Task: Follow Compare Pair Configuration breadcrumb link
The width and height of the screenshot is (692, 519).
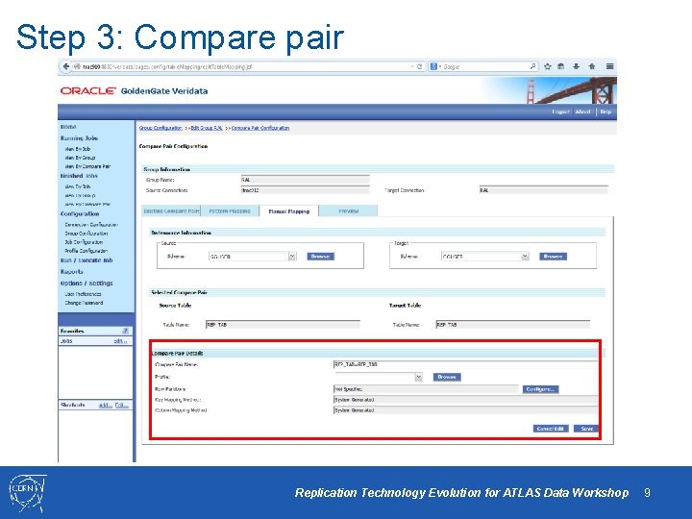Action: point(260,128)
